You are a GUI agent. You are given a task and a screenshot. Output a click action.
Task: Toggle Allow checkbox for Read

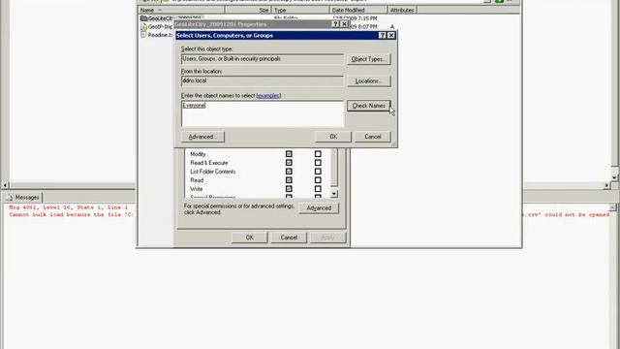[x=289, y=180]
